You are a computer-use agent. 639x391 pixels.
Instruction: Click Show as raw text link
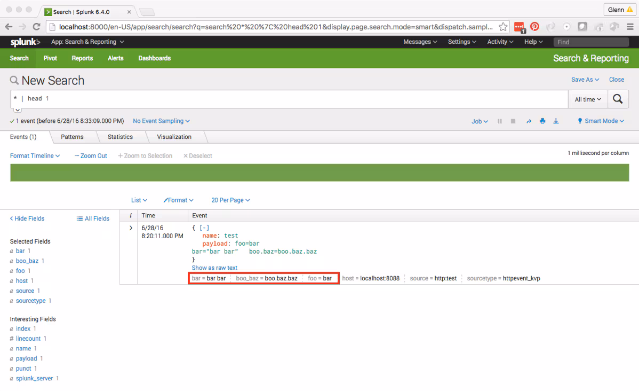tap(214, 268)
